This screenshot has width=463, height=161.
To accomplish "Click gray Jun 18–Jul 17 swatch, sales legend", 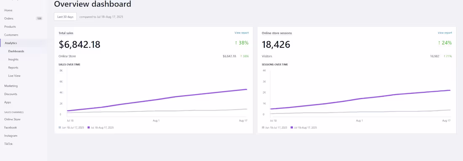I will click(x=60, y=128).
